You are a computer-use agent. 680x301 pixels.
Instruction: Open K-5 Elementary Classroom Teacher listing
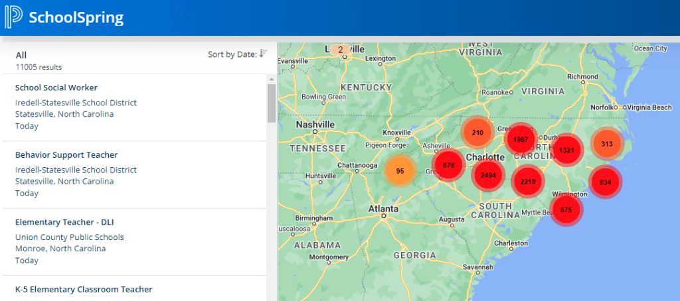tap(84, 289)
